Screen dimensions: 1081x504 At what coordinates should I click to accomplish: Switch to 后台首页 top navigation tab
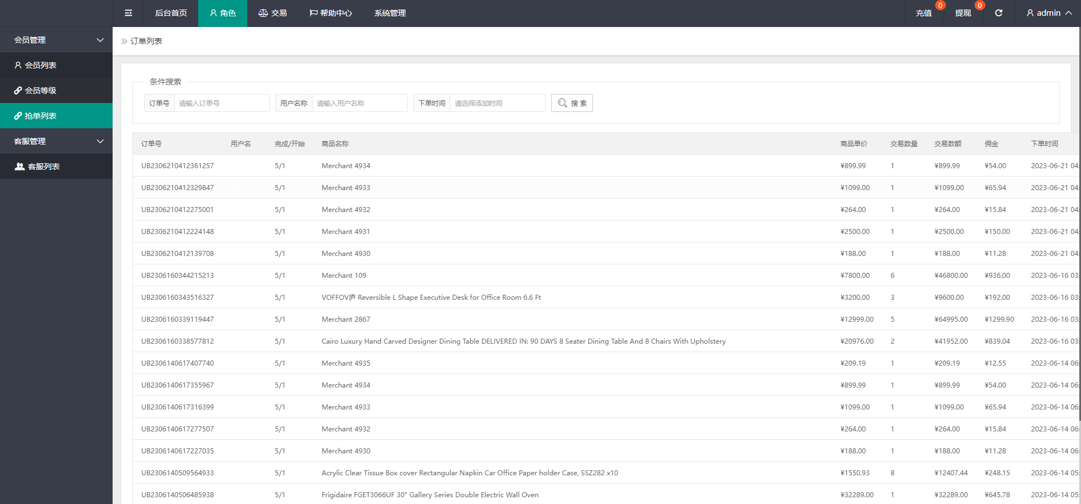coord(171,13)
